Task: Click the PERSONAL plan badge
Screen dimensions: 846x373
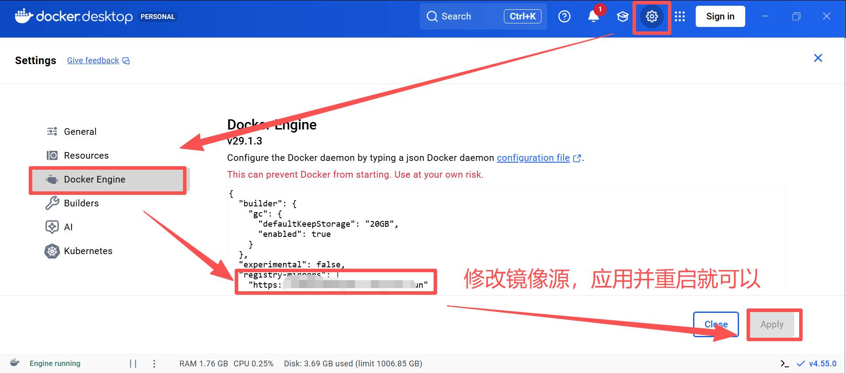Action: (158, 17)
